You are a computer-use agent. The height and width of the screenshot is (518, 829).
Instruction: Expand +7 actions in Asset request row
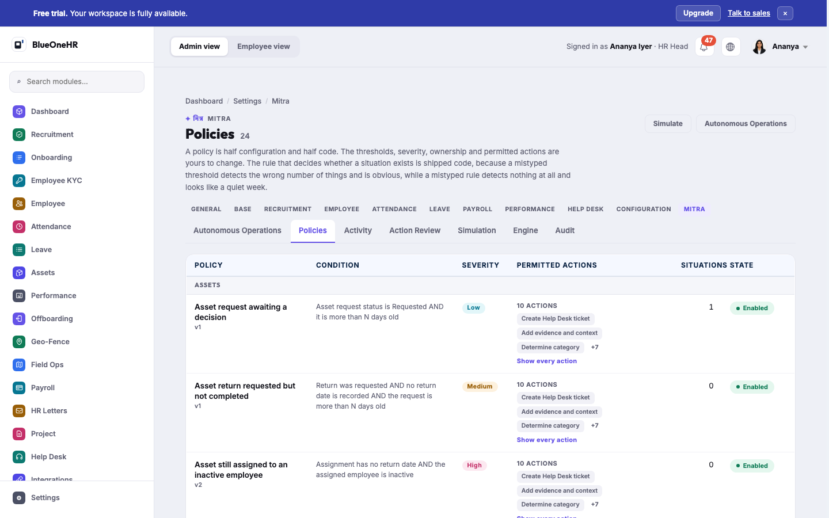595,347
